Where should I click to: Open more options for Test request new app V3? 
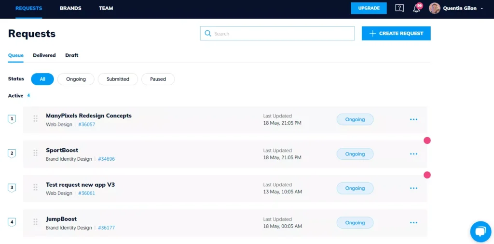(x=413, y=188)
